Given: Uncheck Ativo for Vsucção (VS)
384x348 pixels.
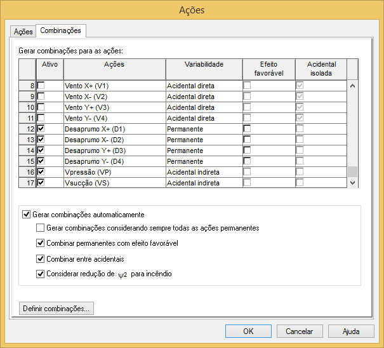Looking at the screenshot, I should pyautogui.click(x=41, y=183).
